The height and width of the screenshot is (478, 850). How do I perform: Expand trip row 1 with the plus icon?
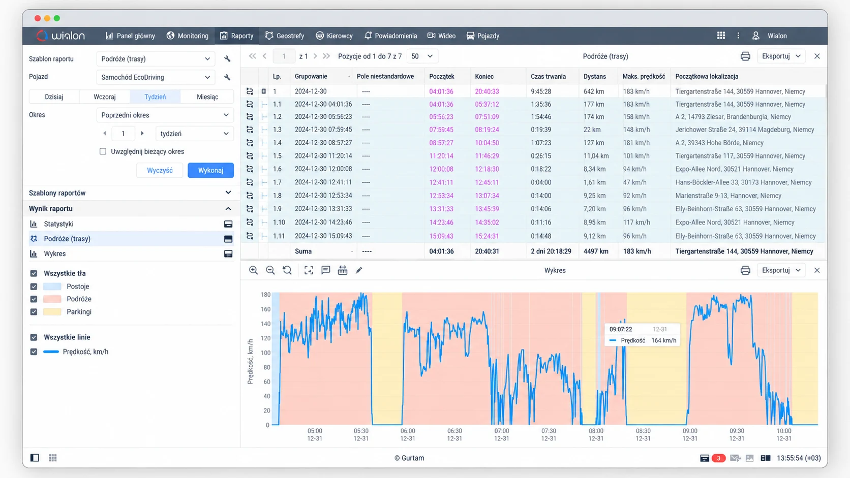coord(263,91)
